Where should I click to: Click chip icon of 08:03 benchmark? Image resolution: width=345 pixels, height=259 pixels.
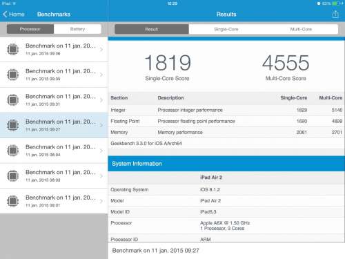[13, 175]
